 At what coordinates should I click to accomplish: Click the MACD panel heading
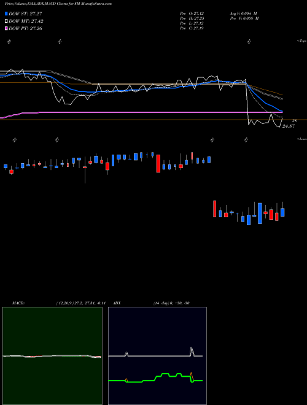(18, 303)
